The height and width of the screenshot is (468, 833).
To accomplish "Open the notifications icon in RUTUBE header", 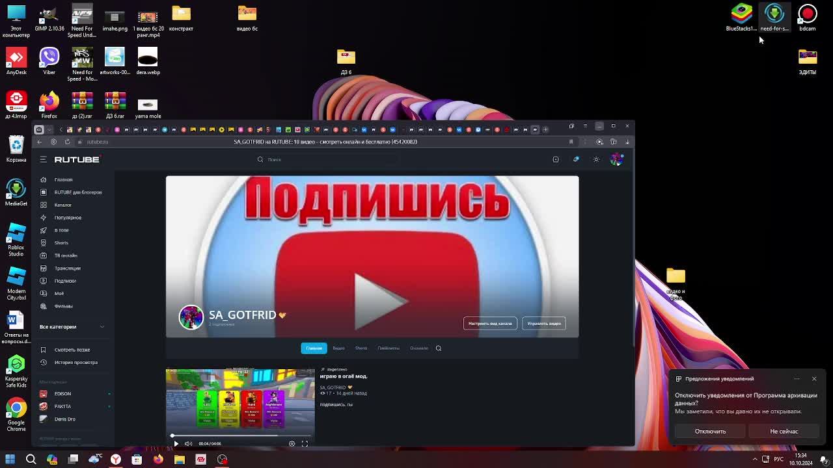I will click(x=576, y=159).
